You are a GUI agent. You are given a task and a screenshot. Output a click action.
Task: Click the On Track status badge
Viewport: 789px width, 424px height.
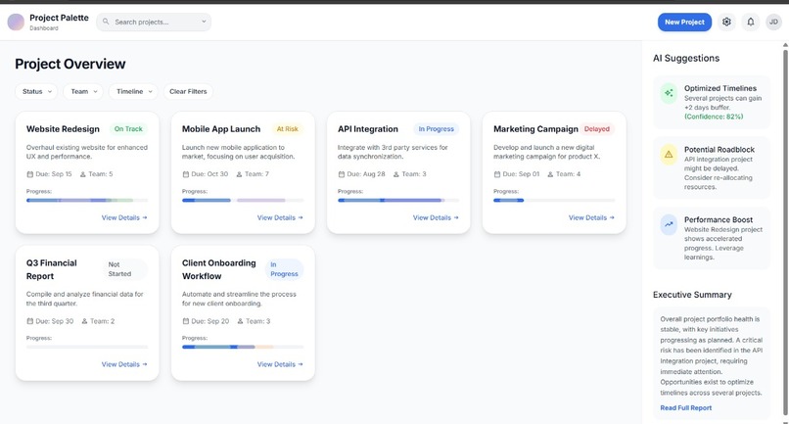[x=128, y=129]
